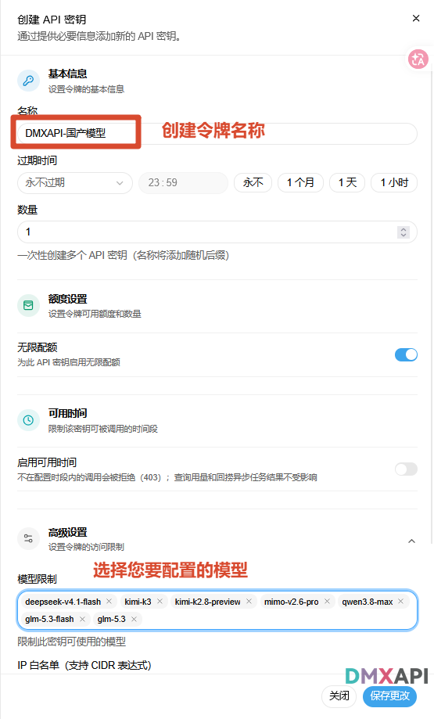This screenshot has height=719, width=434.
Task: Click the 23:59 time field
Action: (183, 182)
